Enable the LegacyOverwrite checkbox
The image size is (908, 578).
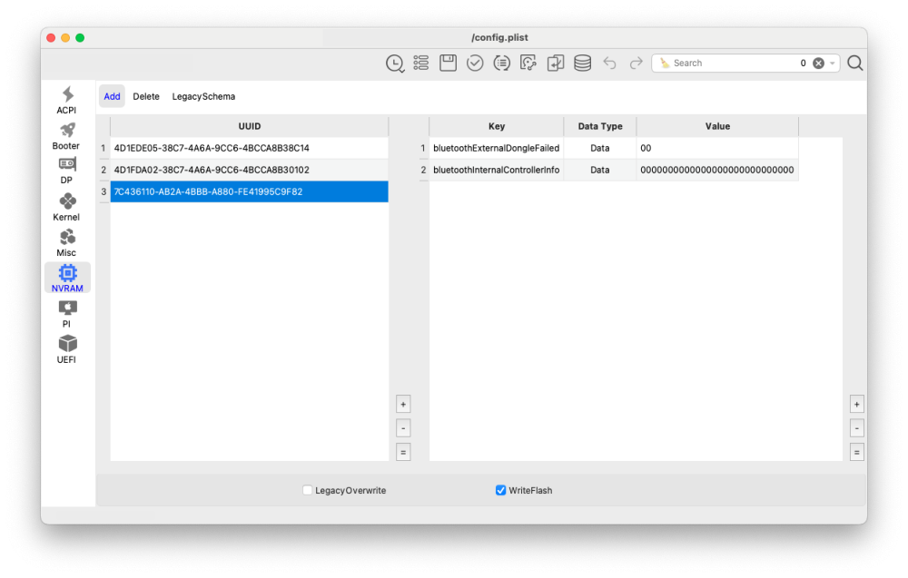tap(308, 490)
